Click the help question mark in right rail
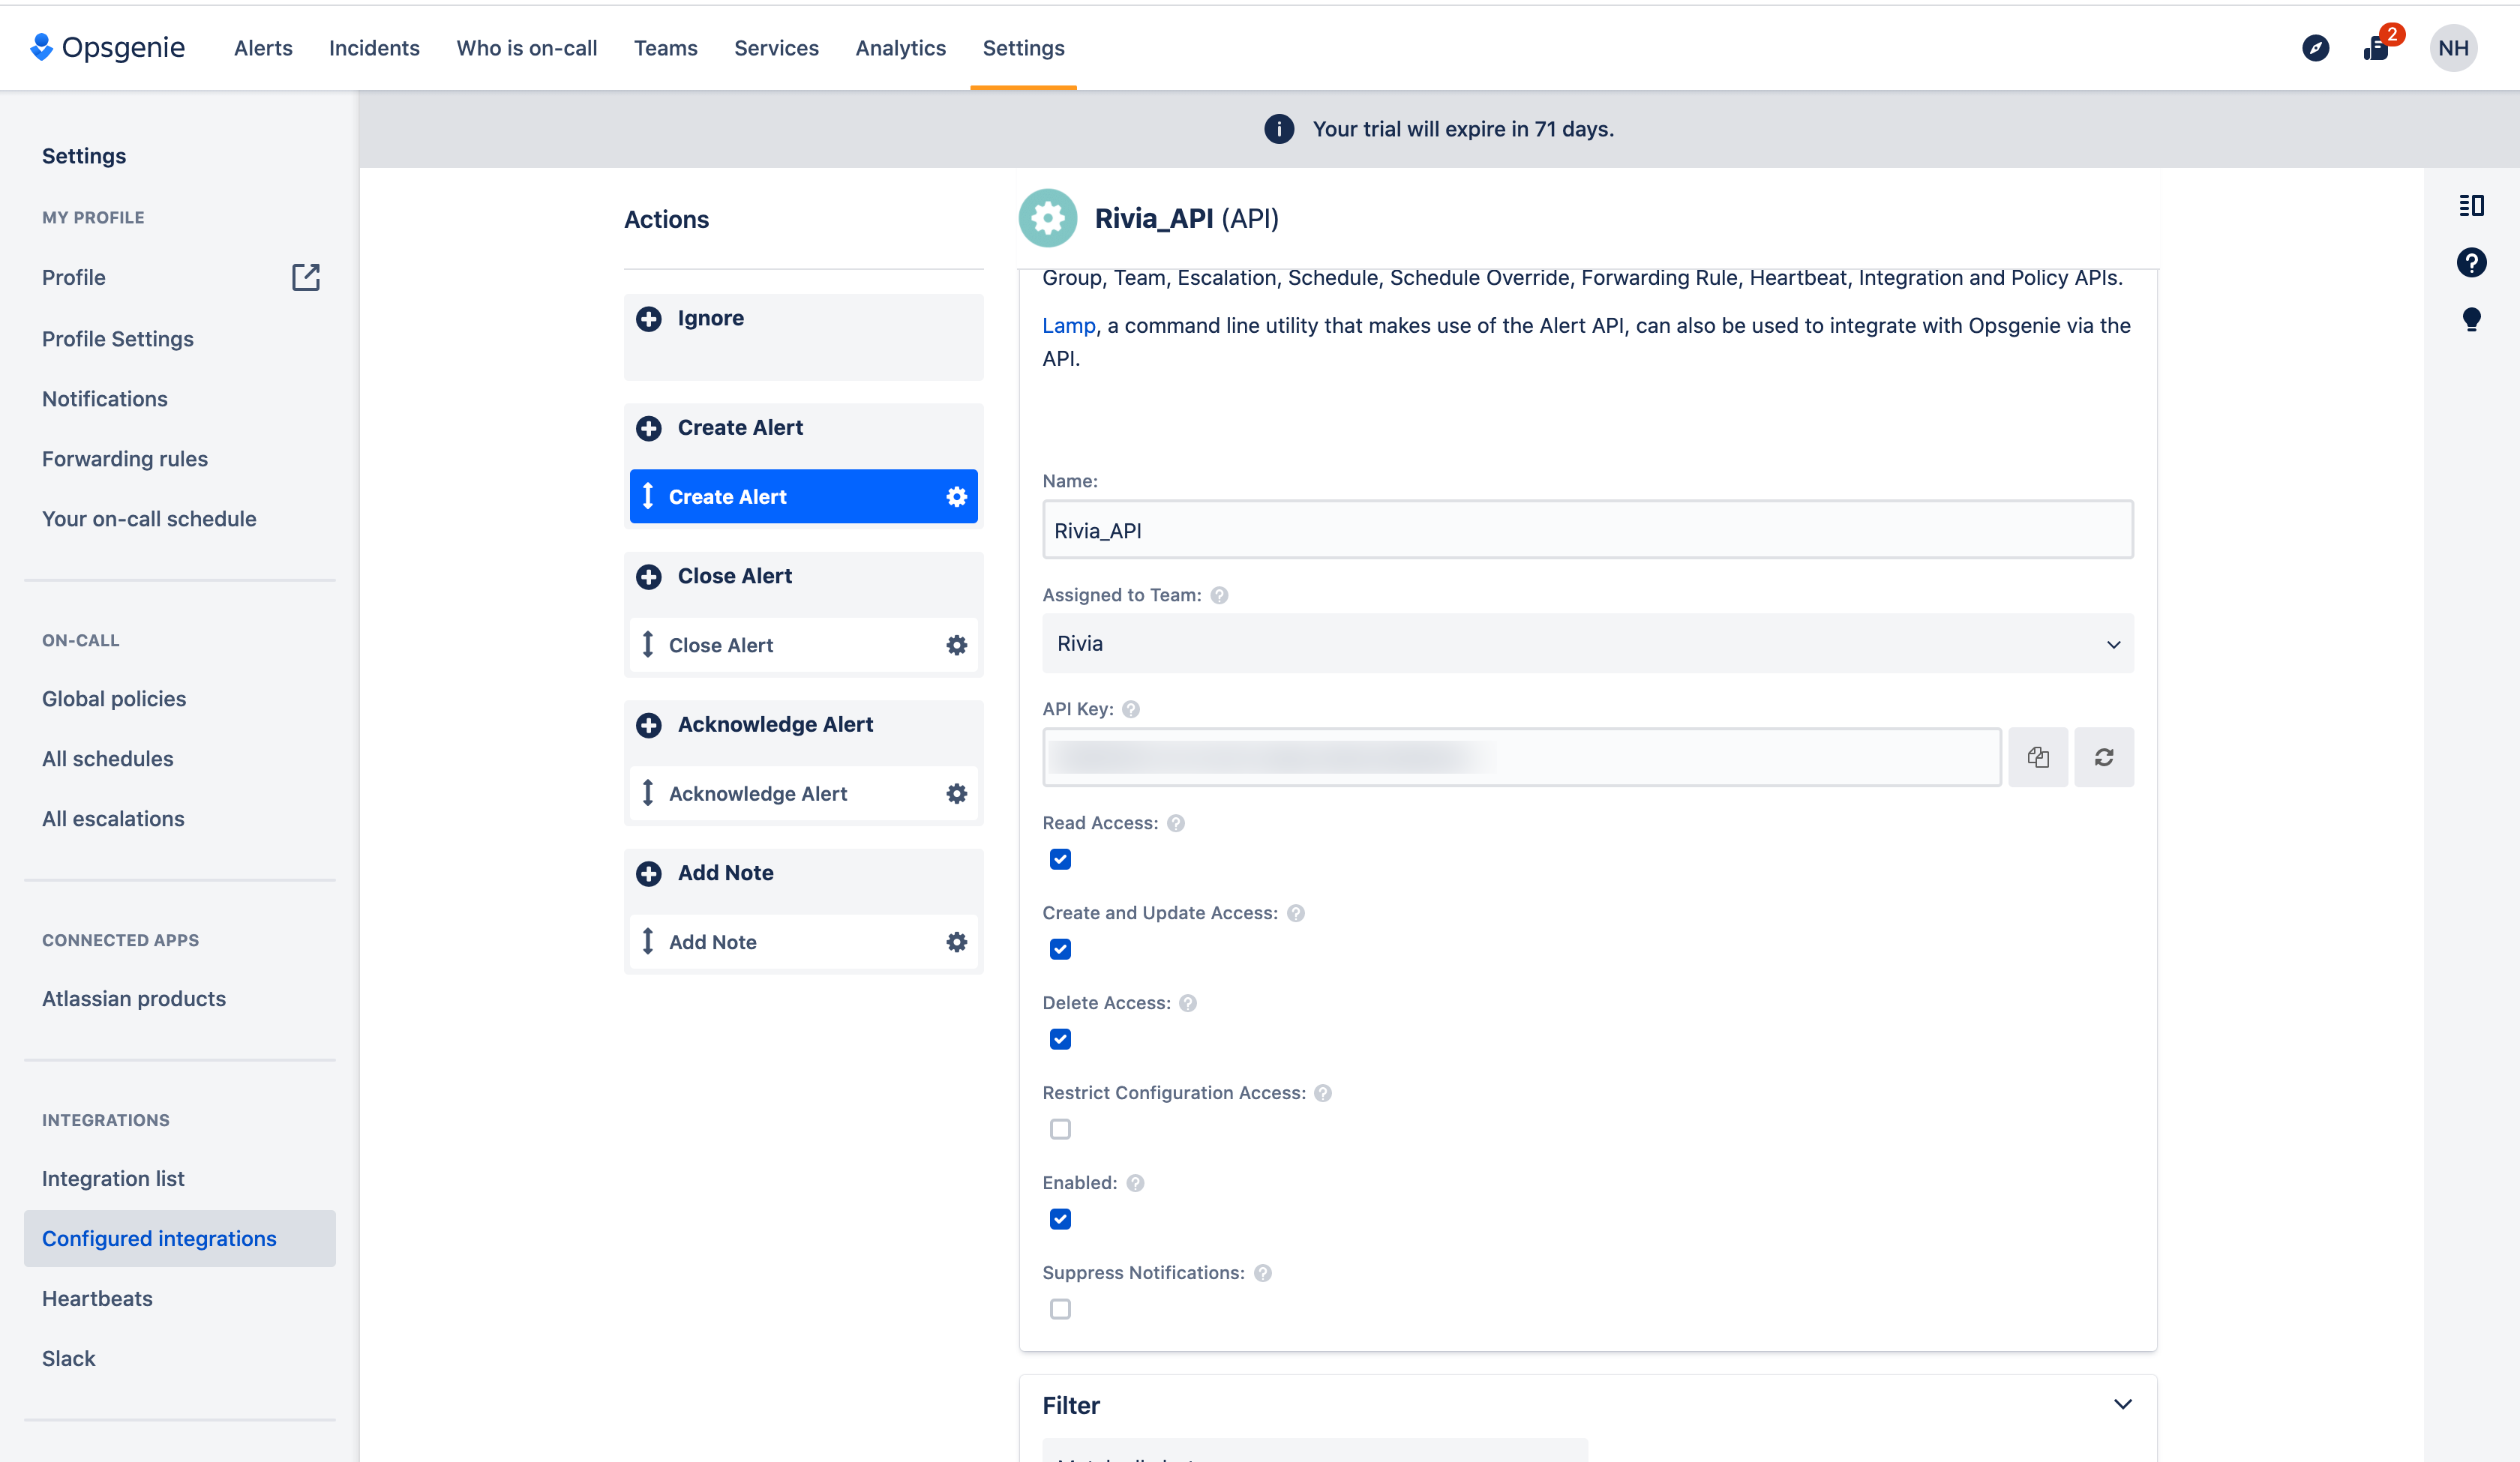Viewport: 2520px width, 1462px height. click(2471, 263)
